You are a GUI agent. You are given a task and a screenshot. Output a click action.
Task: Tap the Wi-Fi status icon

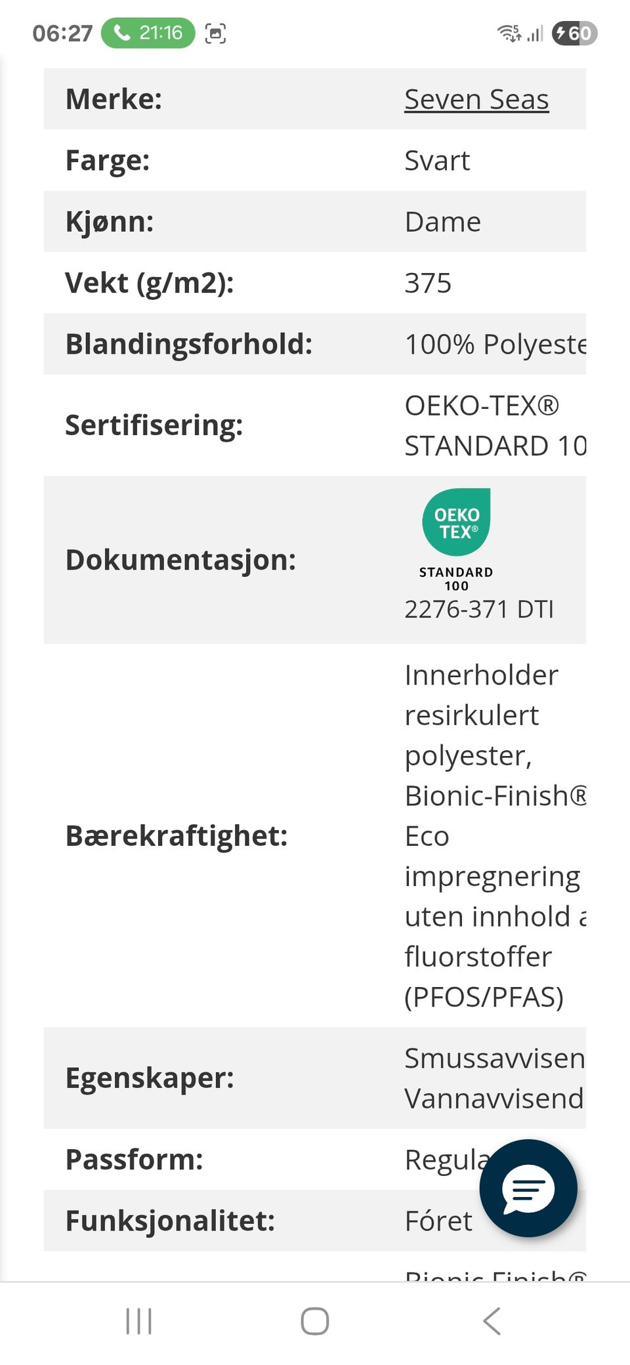tap(509, 33)
